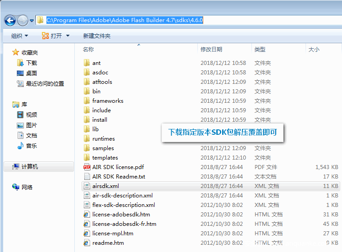Select the file name "license-adobesdk-fr.htm"
The image size is (342, 252).
coord(124,224)
